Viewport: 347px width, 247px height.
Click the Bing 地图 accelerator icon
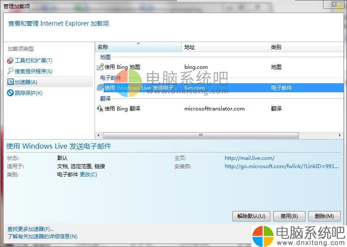coord(100,67)
